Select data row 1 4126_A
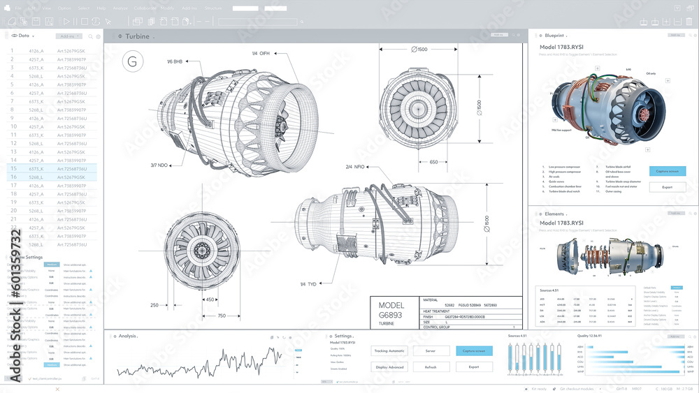This screenshot has height=393, width=699. pos(52,51)
